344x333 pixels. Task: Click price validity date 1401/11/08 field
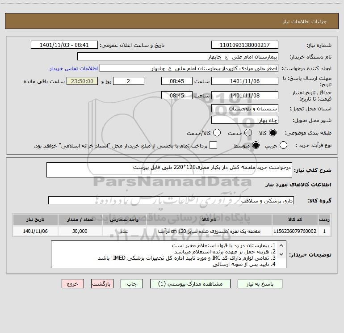tap(245, 95)
